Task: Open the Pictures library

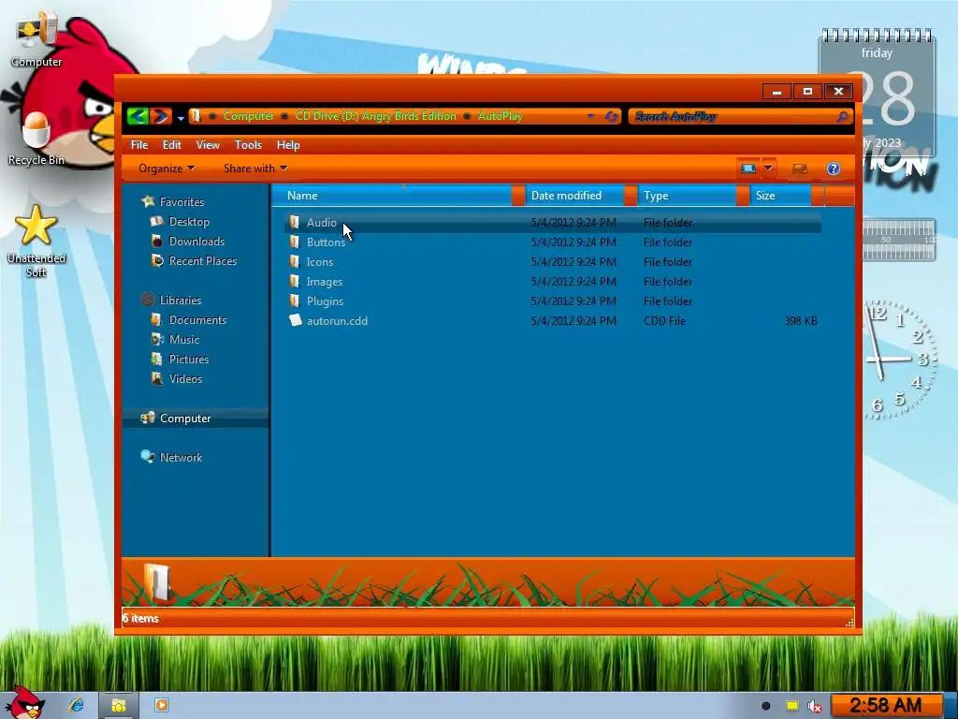Action: point(188,359)
